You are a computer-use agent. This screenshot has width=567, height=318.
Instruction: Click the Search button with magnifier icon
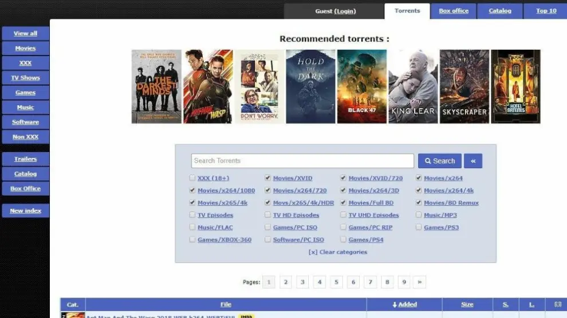(x=439, y=161)
